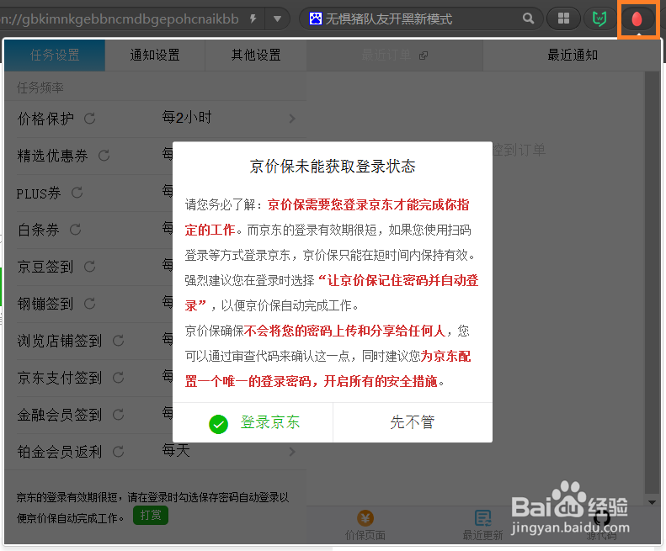Image resolution: width=666 pixels, height=551 pixels.
Task: Refresh the PLUS券 task
Action: click(x=77, y=193)
